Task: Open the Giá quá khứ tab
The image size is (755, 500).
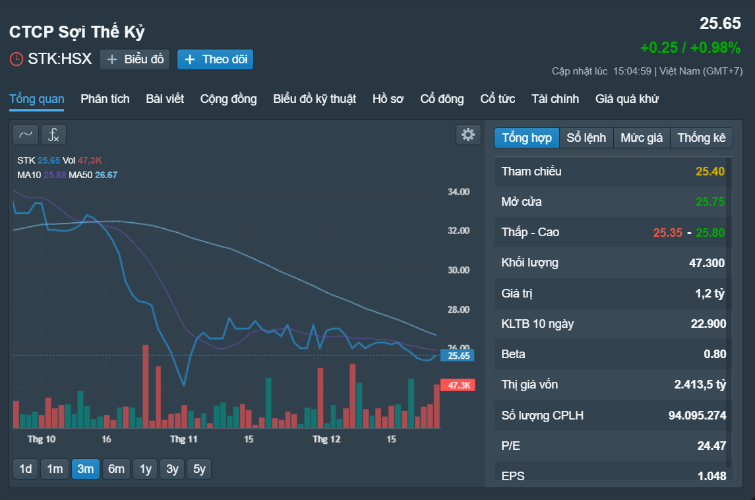Action: coord(627,99)
